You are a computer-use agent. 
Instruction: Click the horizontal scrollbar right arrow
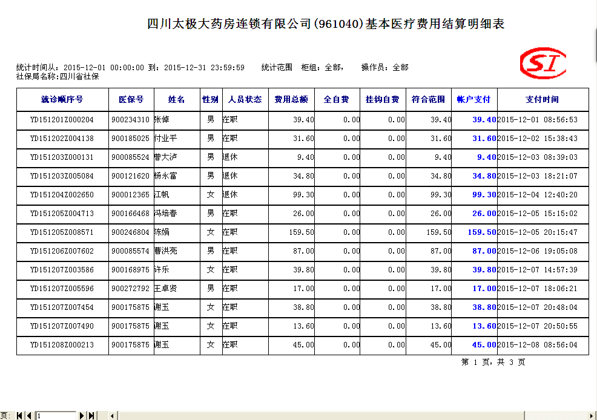point(592,415)
